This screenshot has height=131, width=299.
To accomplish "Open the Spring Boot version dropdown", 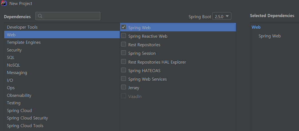I will pyautogui.click(x=222, y=16).
